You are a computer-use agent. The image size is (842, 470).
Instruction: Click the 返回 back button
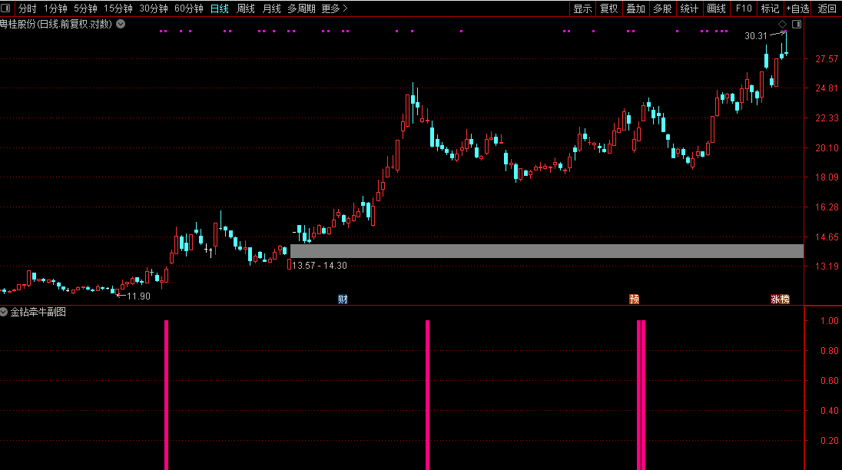(827, 8)
